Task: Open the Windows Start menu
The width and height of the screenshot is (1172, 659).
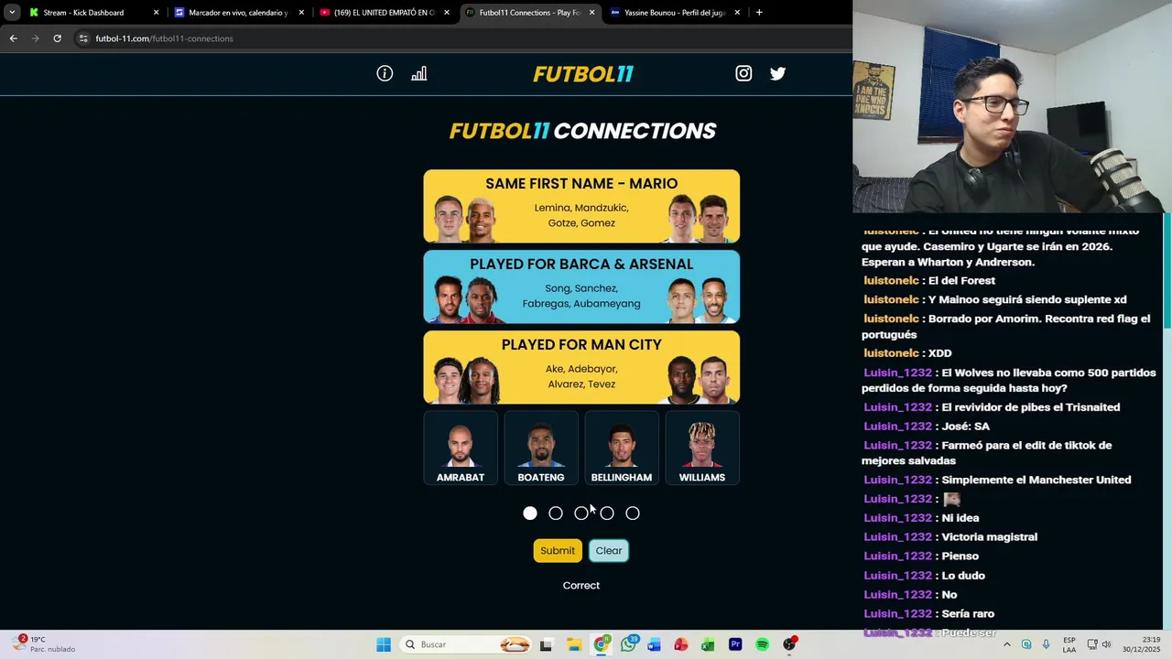Action: click(x=384, y=644)
